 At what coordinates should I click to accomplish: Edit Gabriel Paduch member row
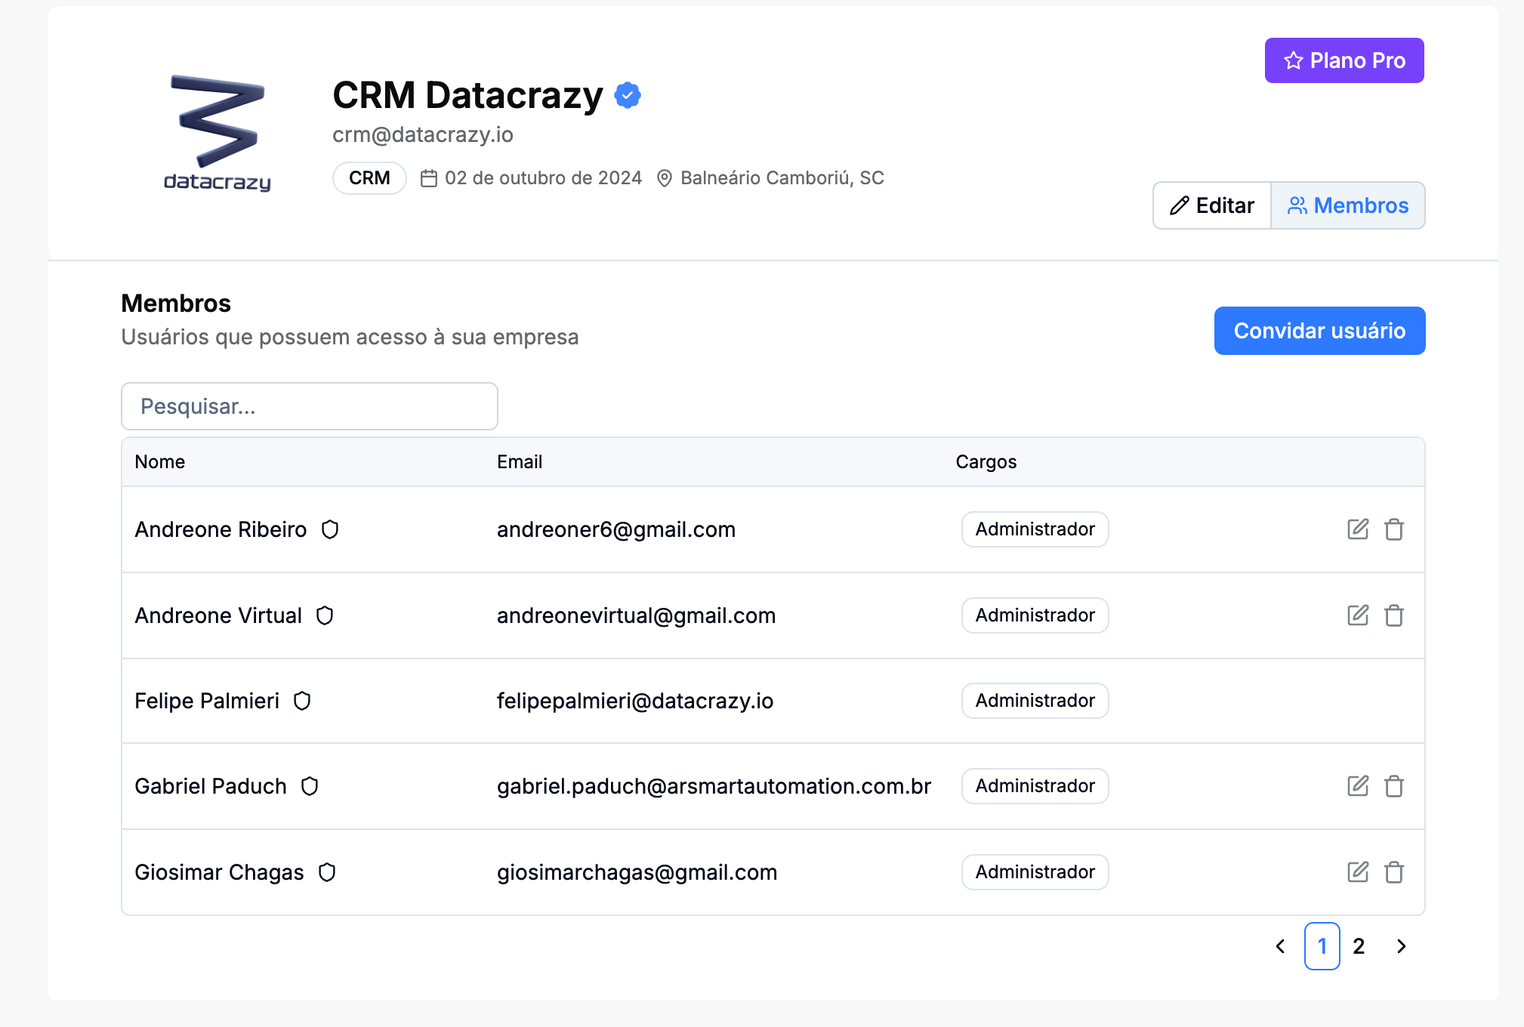(1357, 786)
